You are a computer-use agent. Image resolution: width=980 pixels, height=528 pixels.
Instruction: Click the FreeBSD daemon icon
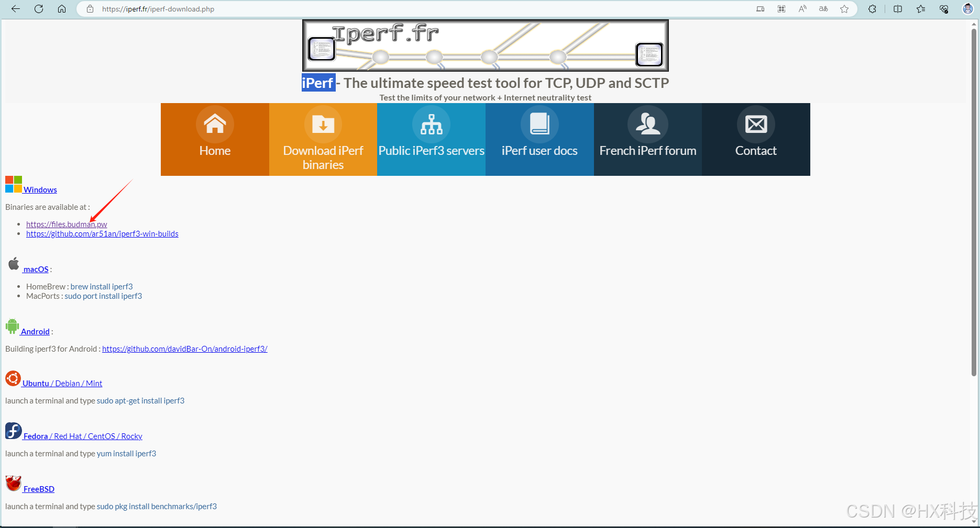click(14, 484)
